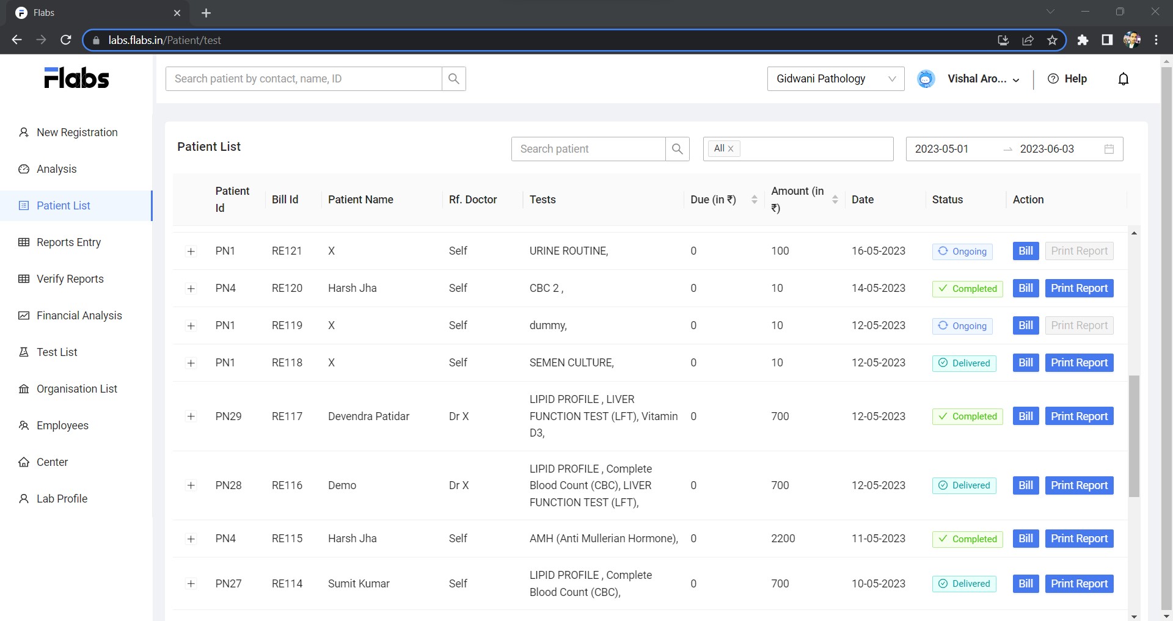
Task: Open New Registration page
Action: [x=76, y=133]
